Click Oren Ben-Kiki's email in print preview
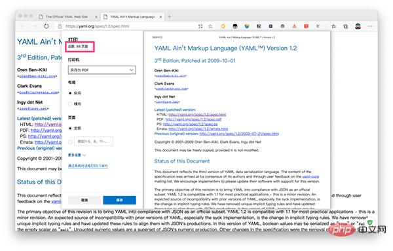The width and height of the screenshot is (393, 251). (x=171, y=76)
